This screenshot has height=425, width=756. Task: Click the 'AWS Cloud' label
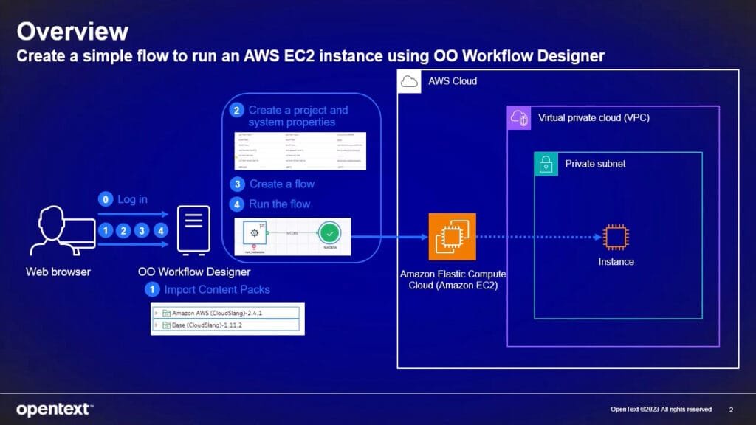click(453, 81)
